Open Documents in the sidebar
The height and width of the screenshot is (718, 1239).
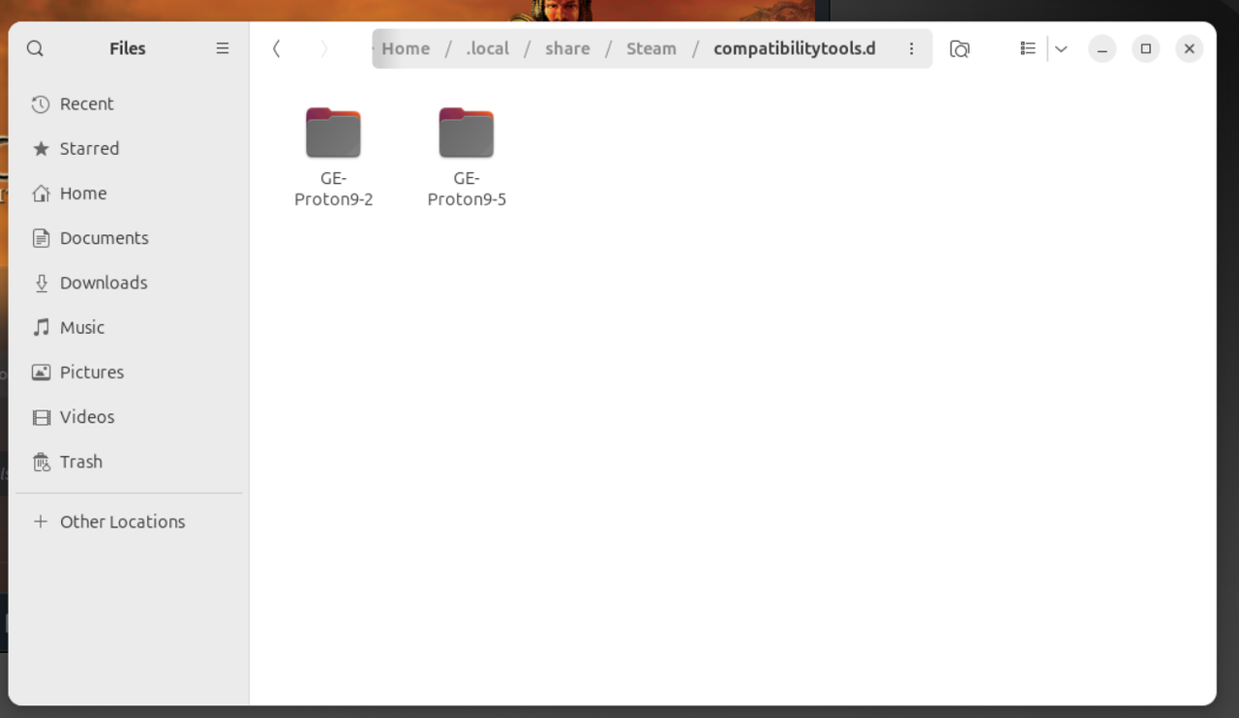click(128, 238)
